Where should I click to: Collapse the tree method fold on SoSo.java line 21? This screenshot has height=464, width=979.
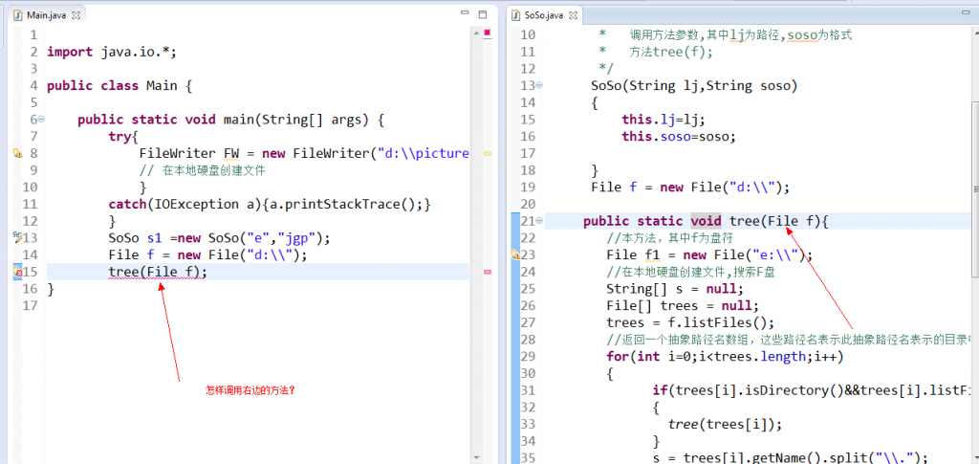[x=539, y=220]
